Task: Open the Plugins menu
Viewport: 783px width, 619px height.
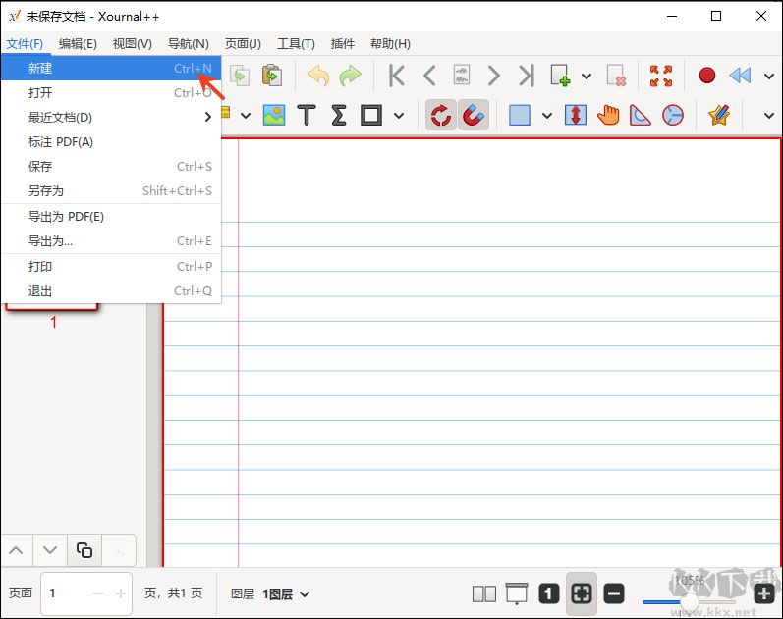Action: pyautogui.click(x=343, y=44)
